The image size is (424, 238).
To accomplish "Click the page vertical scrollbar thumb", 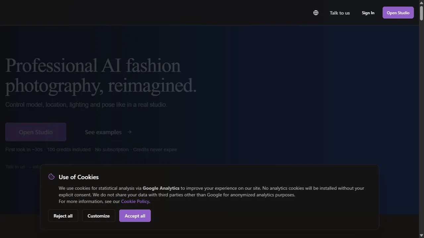I will [421, 13].
